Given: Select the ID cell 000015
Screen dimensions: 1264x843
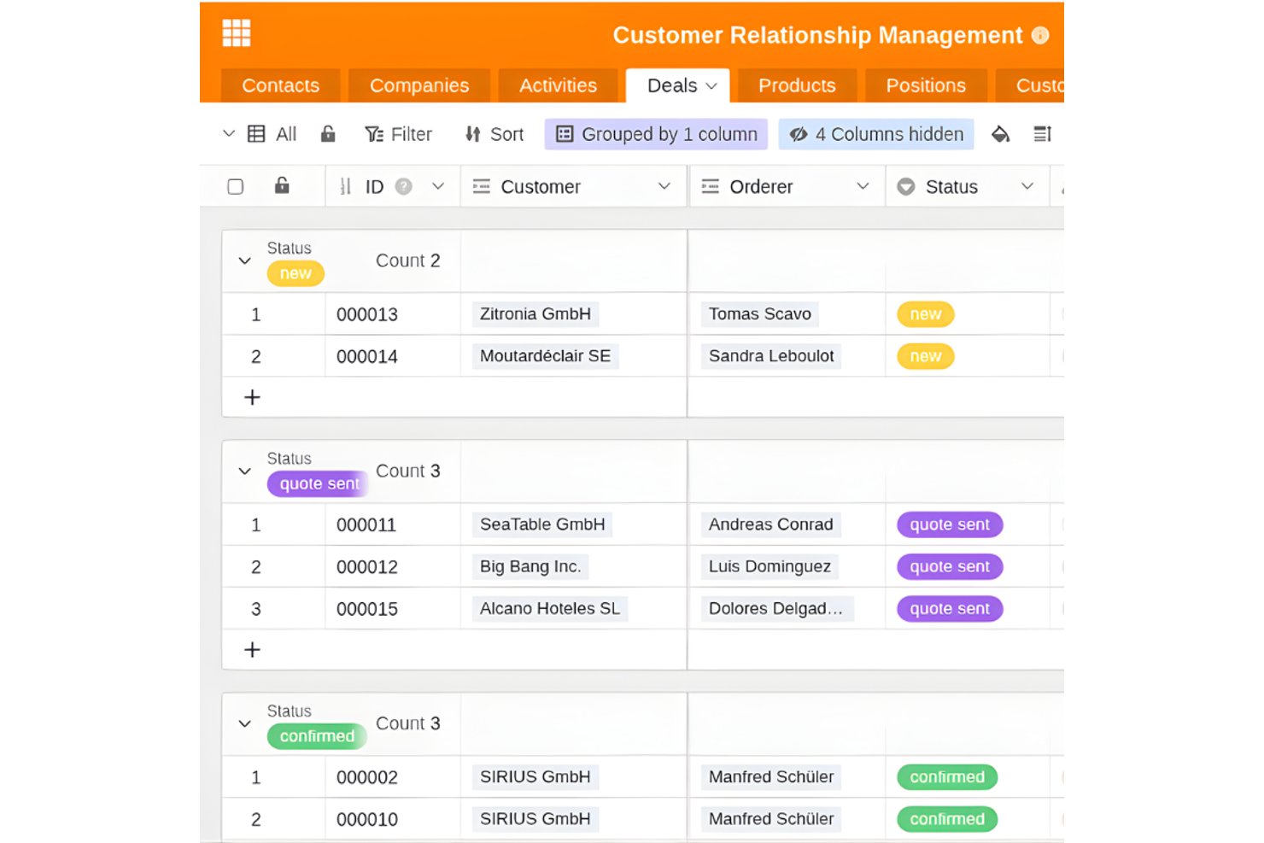Looking at the screenshot, I should click(393, 609).
